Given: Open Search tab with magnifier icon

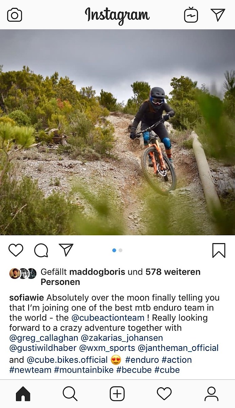Looking at the screenshot, I should (70, 394).
